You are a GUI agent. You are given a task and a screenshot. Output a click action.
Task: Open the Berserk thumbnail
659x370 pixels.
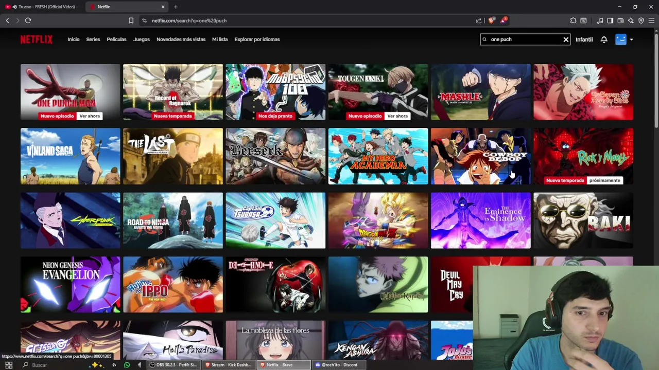pyautogui.click(x=275, y=156)
